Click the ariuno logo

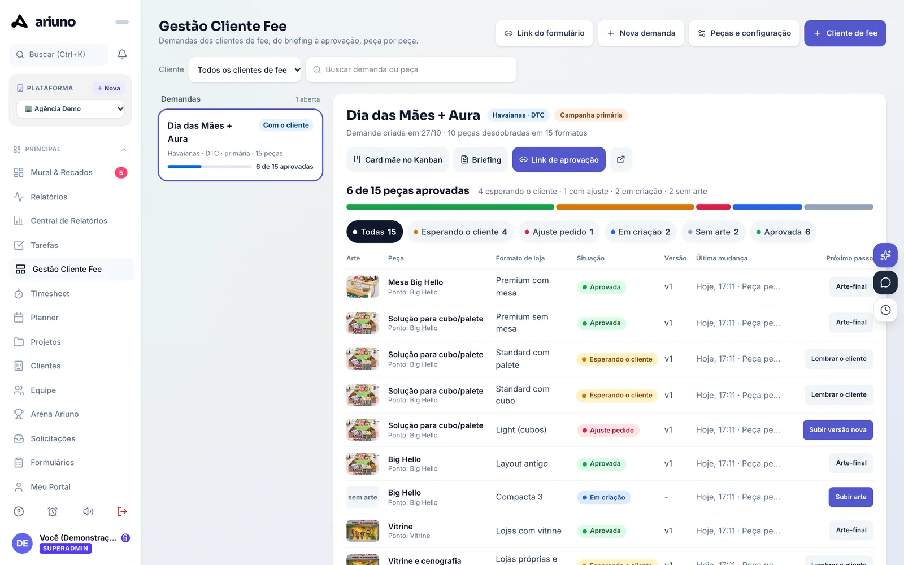pos(44,21)
